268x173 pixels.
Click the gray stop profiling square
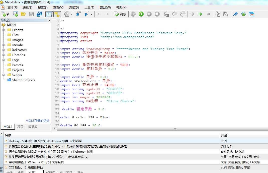[x=208, y=14]
